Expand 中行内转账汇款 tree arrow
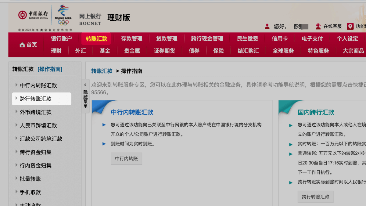This screenshot has height=206, width=366. [16, 85]
